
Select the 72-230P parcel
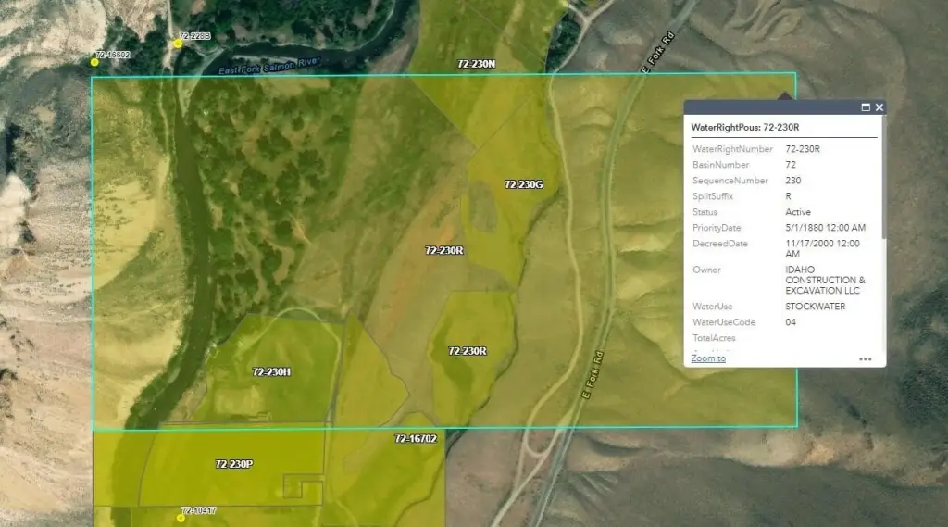point(233,463)
